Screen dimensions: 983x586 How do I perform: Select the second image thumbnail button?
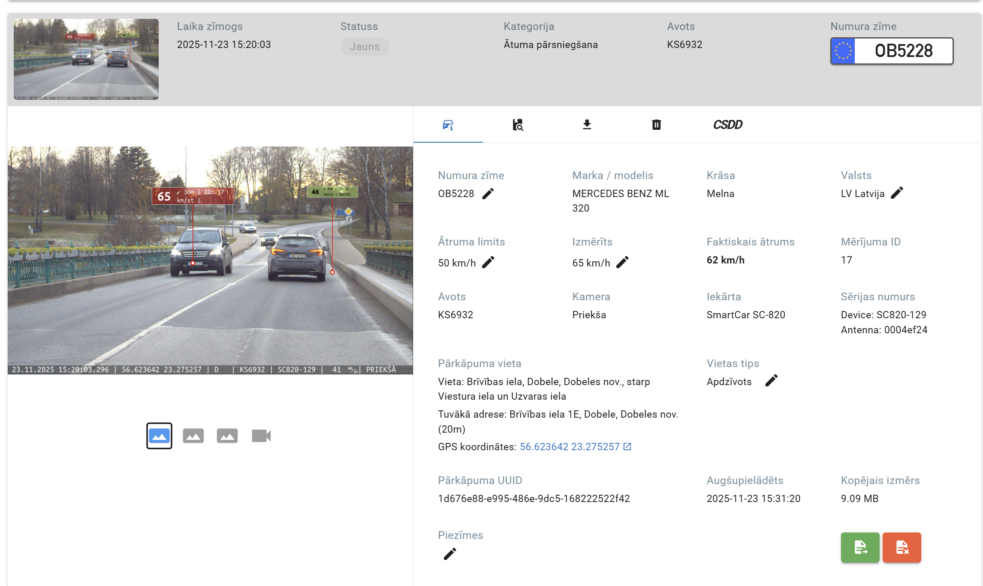coord(193,436)
